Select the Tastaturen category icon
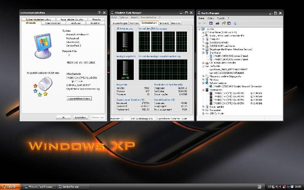304x190 pixels. click(207, 110)
